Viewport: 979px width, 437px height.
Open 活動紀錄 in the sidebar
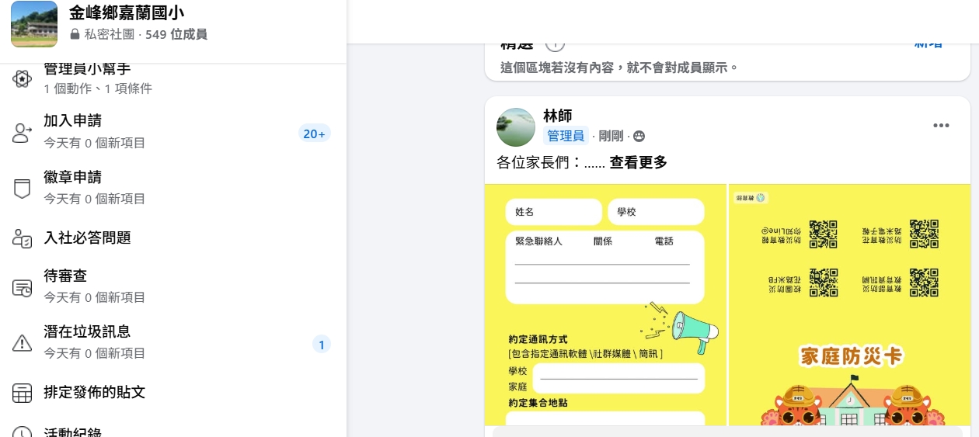coord(72,431)
